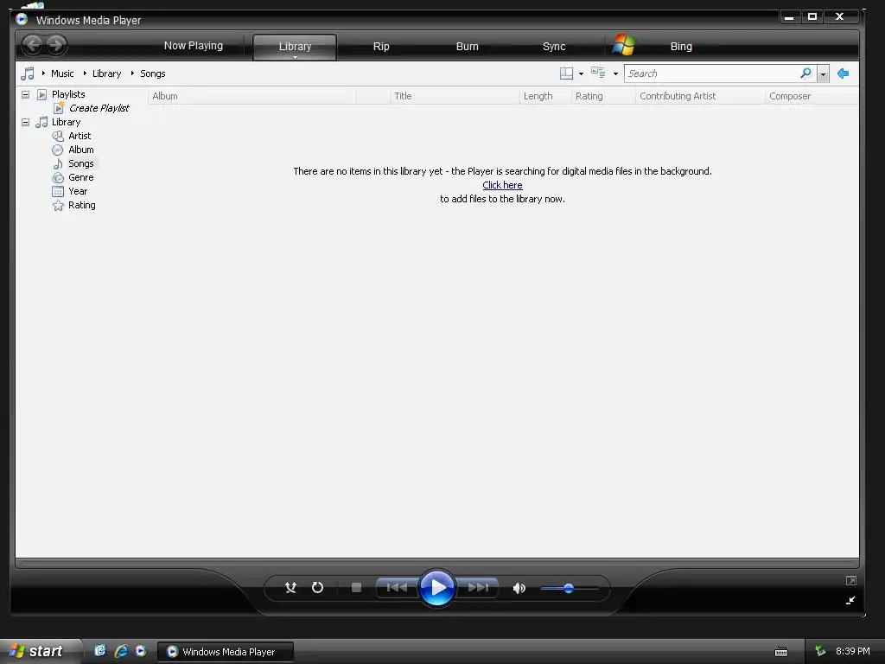Screen dimensions: 885x664
Task: Launch Media Player quick launch icon
Action: click(x=141, y=650)
